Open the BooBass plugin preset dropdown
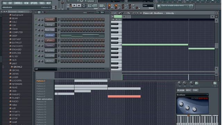Image resolution: width=222 pixels, height=125 pixels. 192,95
